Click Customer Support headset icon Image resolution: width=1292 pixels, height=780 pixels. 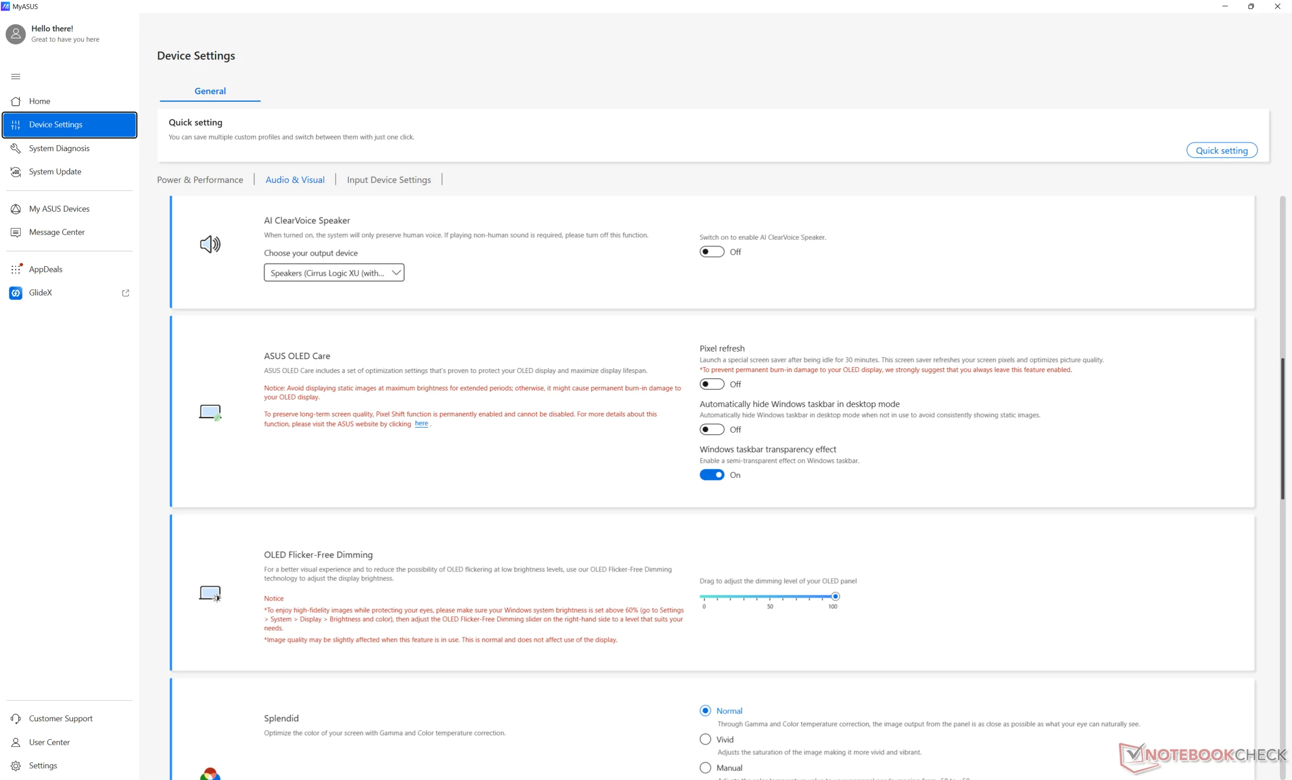pyautogui.click(x=16, y=718)
